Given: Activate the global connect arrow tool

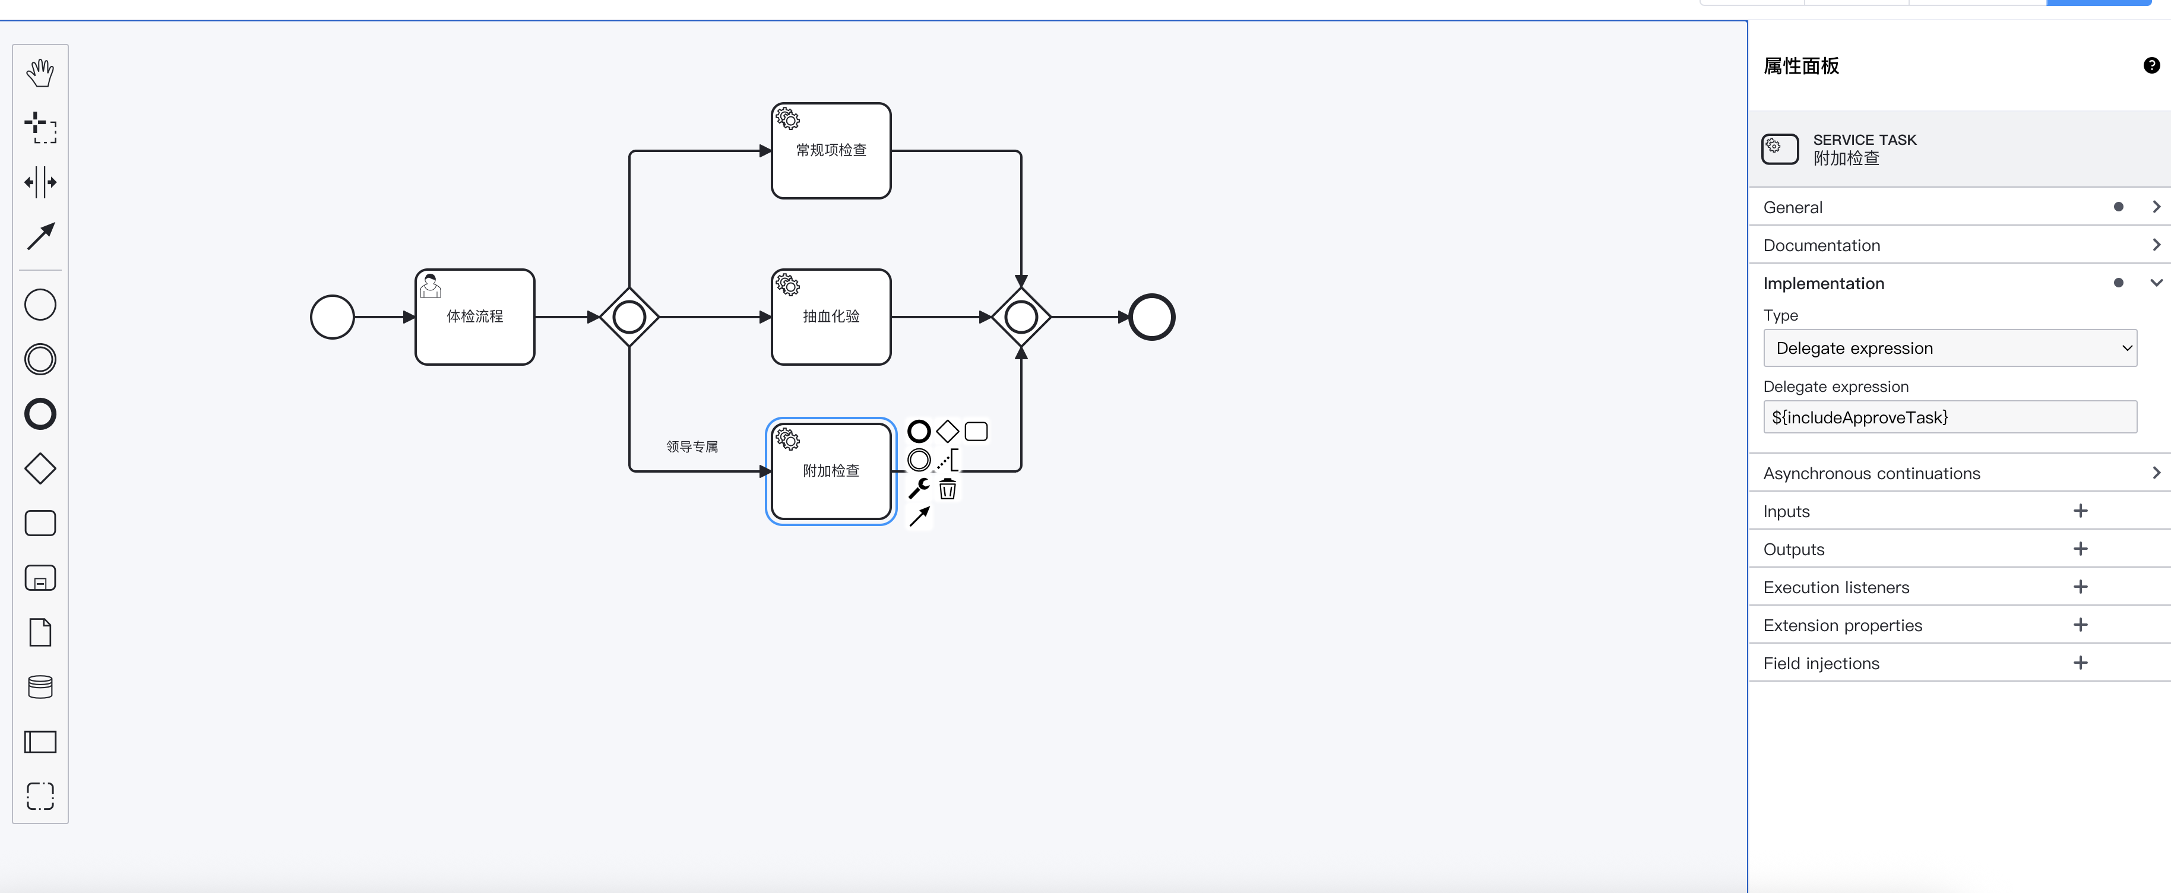Looking at the screenshot, I should click(x=40, y=237).
